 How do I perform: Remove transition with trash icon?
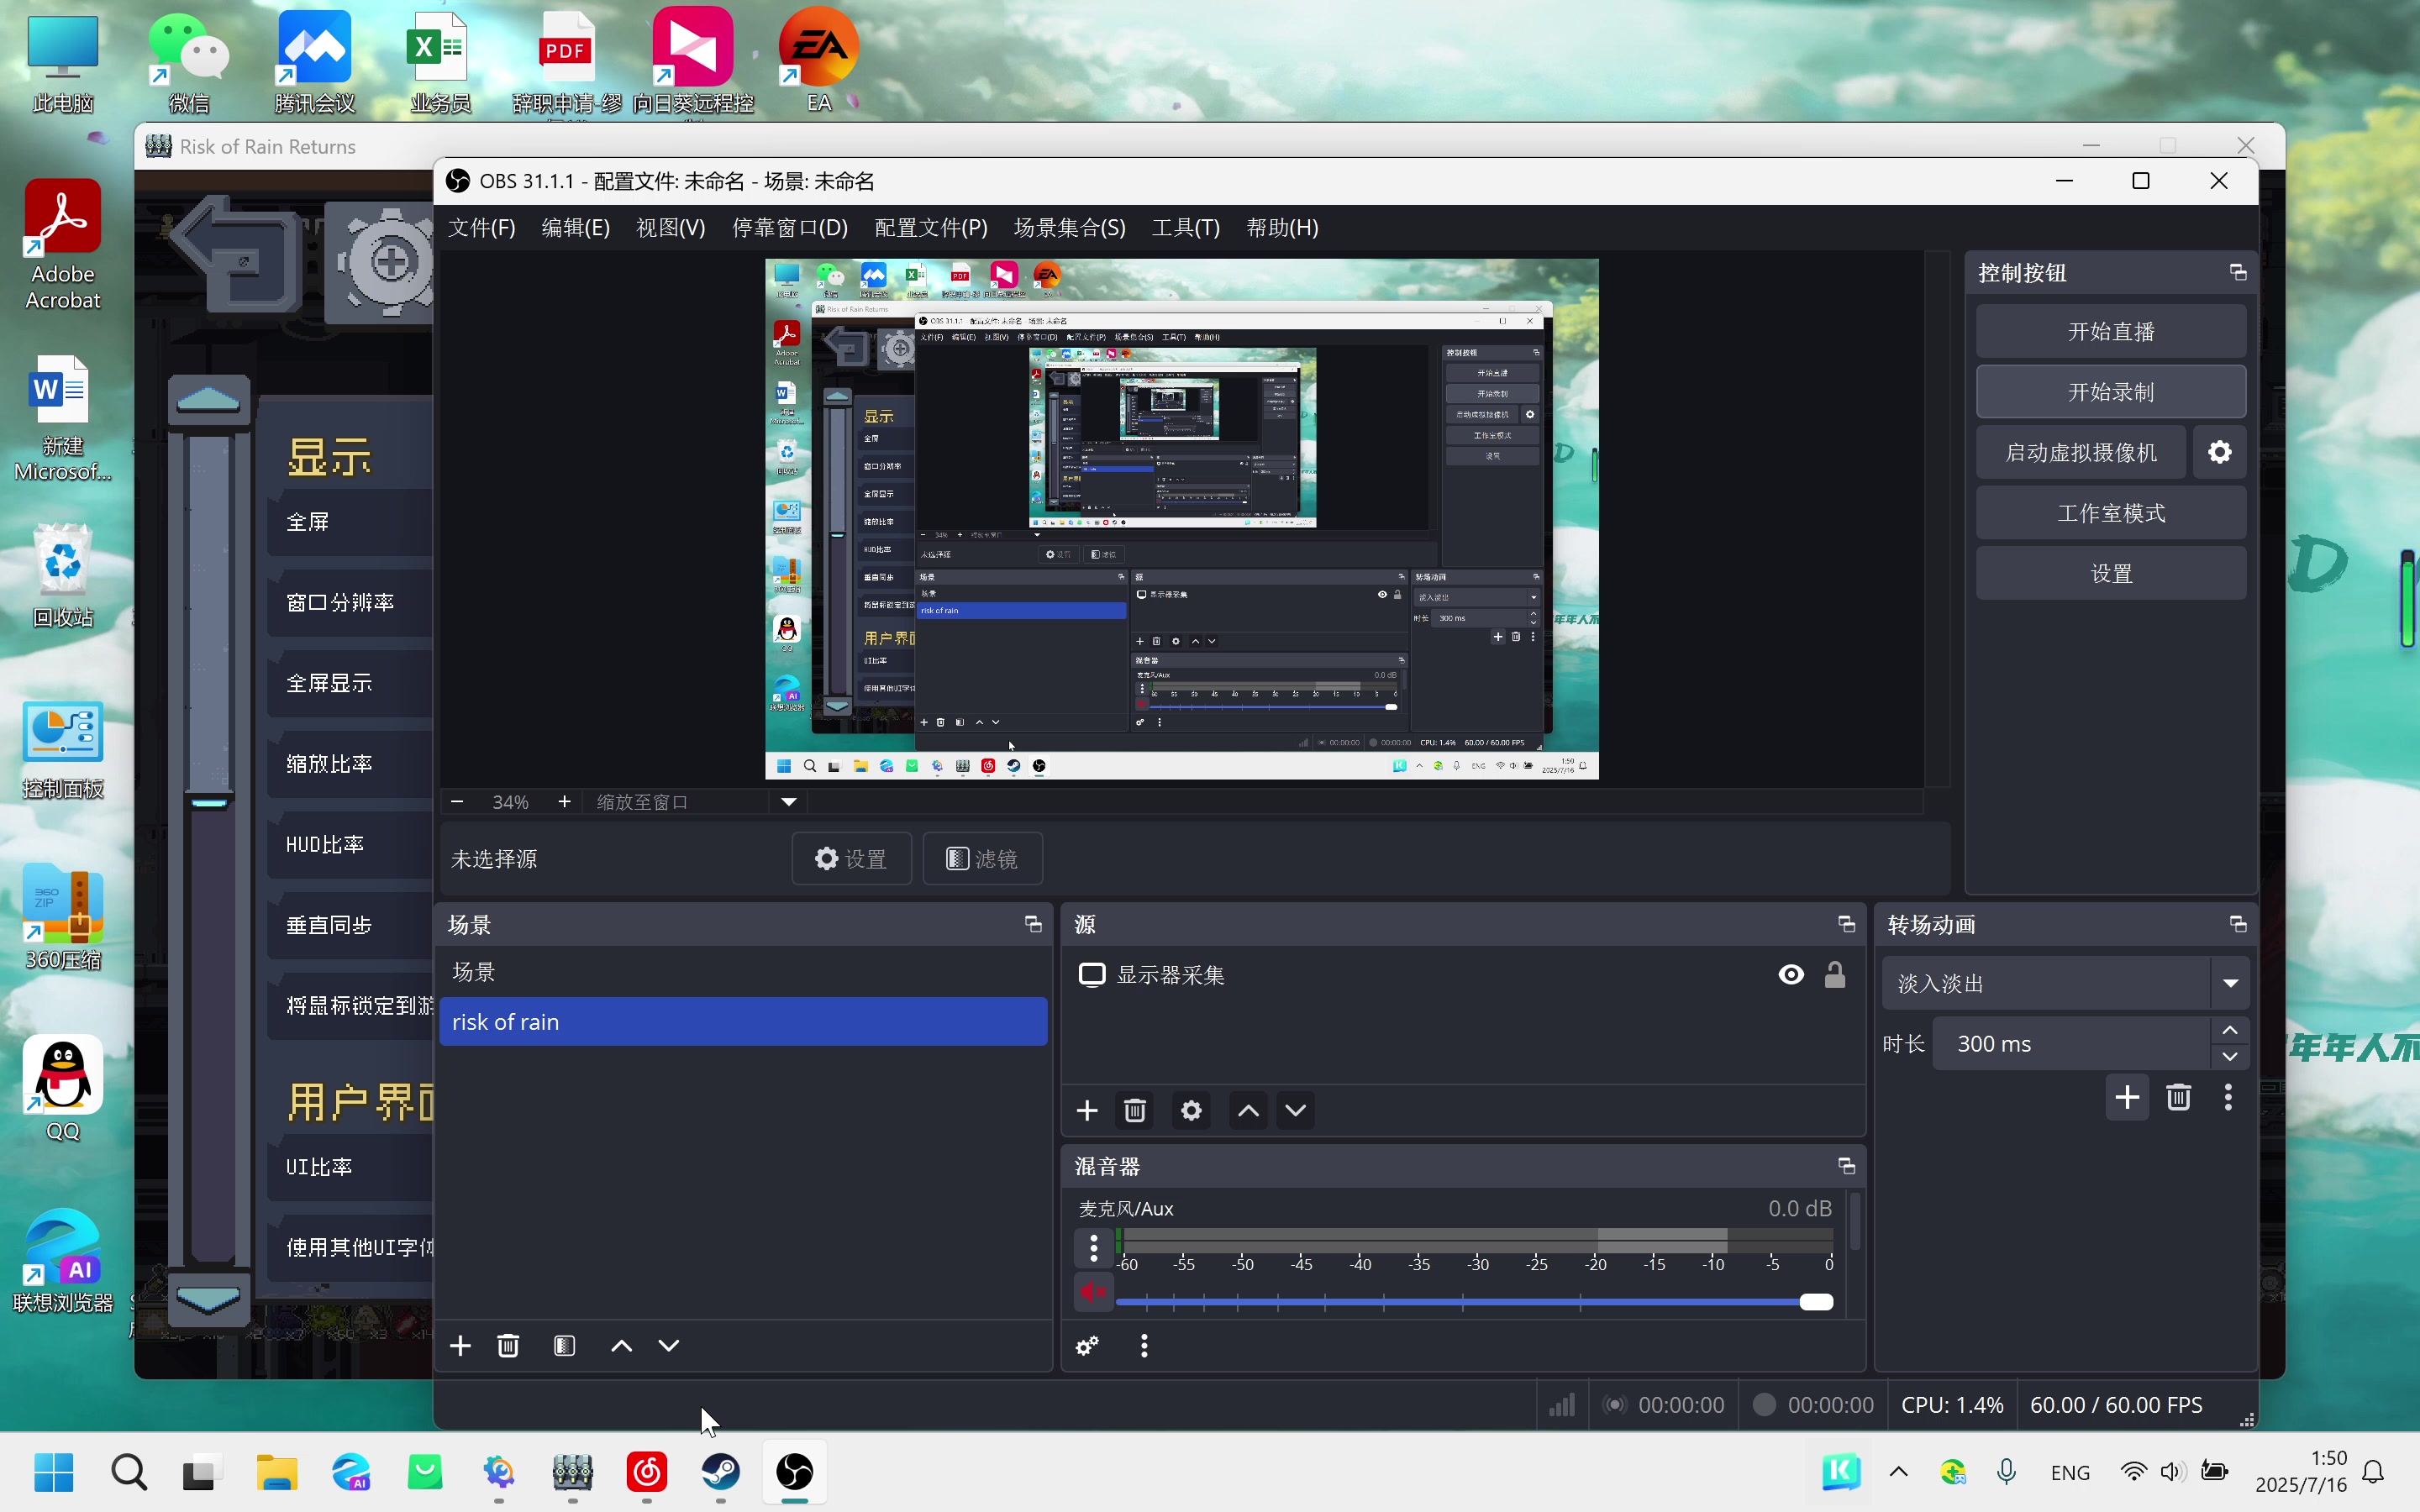click(2179, 1098)
